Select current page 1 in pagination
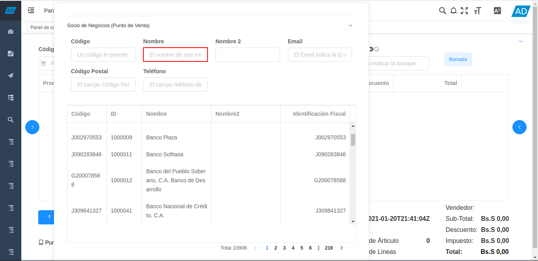The image size is (538, 261). pyautogui.click(x=267, y=248)
